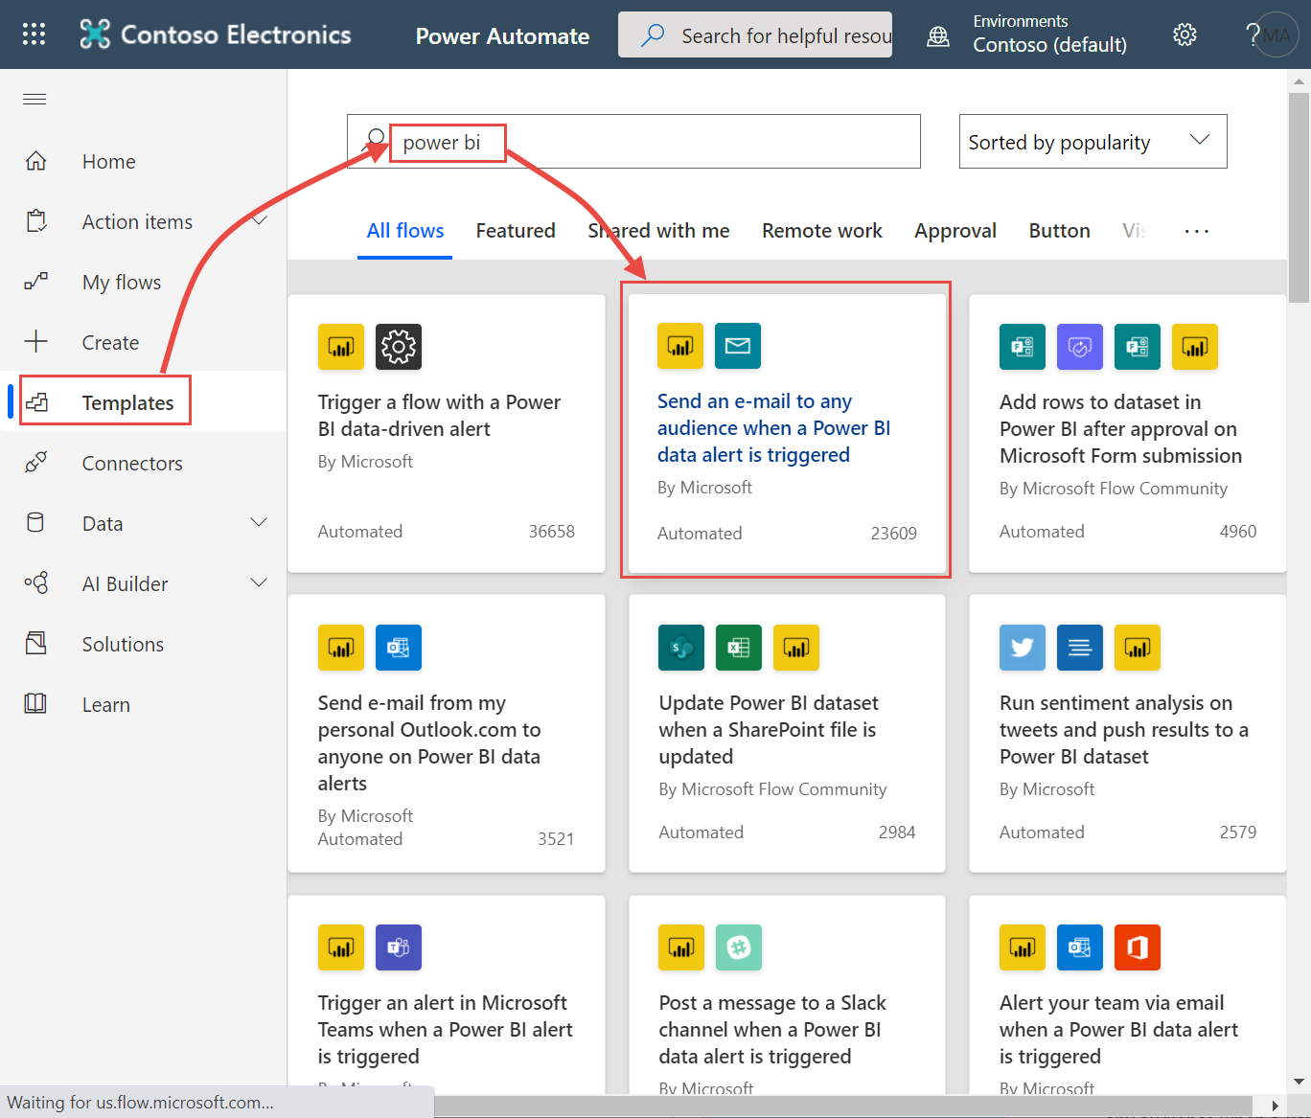Select the Remote work tab

pos(821,231)
